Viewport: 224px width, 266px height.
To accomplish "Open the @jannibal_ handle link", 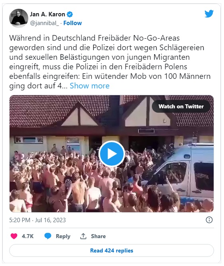I will pyautogui.click(x=44, y=23).
